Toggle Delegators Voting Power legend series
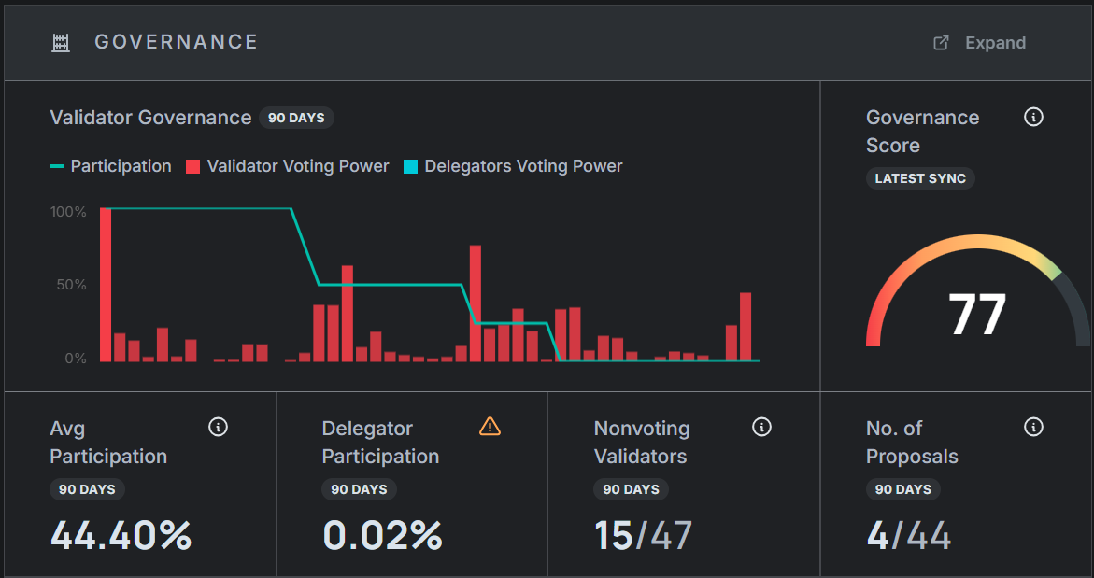 (513, 166)
